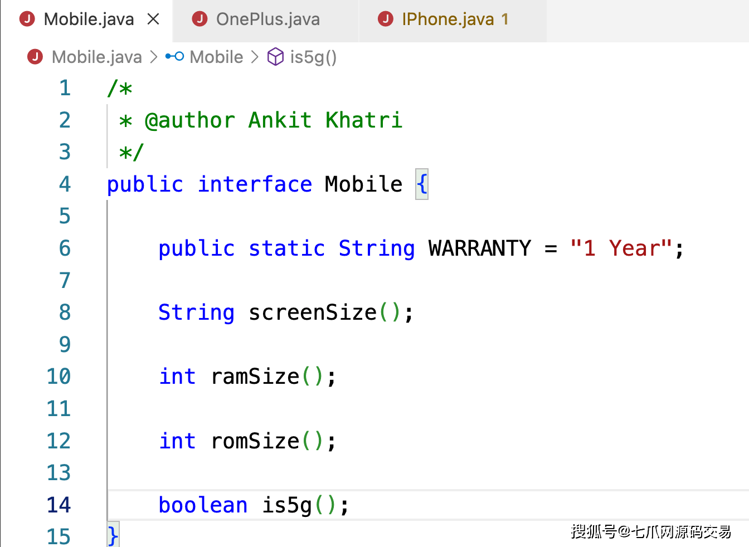Viewport: 749px width, 547px height.
Task: Click line number 4 in gutter
Action: click(x=65, y=184)
